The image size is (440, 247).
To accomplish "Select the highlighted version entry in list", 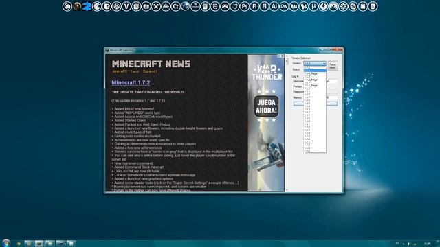I will pyautogui.click(x=315, y=70).
